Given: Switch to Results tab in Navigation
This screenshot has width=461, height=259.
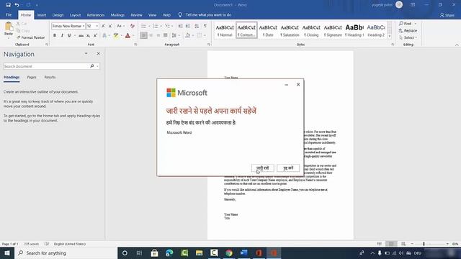Looking at the screenshot, I should point(50,77).
